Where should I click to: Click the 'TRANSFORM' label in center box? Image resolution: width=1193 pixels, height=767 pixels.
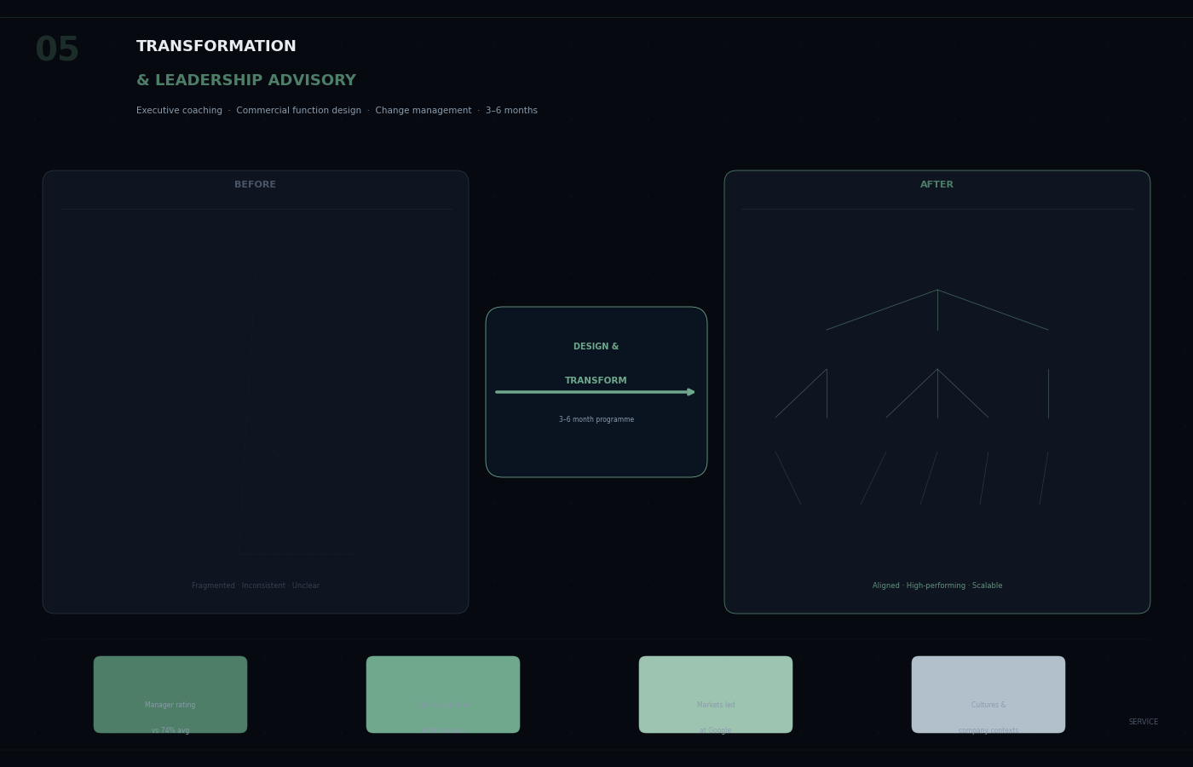point(596,381)
